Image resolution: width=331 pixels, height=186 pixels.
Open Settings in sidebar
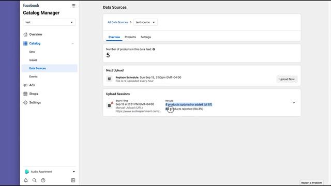[x=35, y=102]
